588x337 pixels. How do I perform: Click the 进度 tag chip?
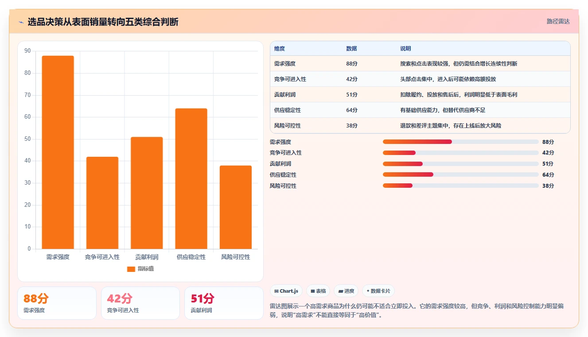click(346, 291)
